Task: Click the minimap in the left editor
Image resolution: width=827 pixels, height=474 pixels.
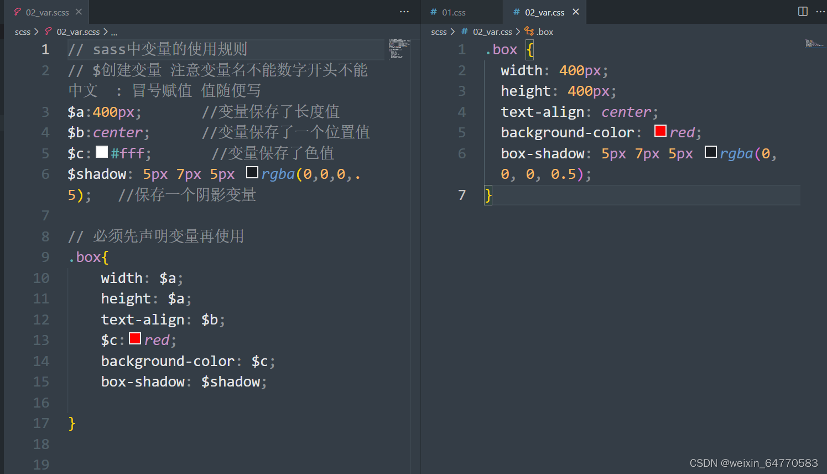Action: [x=400, y=50]
